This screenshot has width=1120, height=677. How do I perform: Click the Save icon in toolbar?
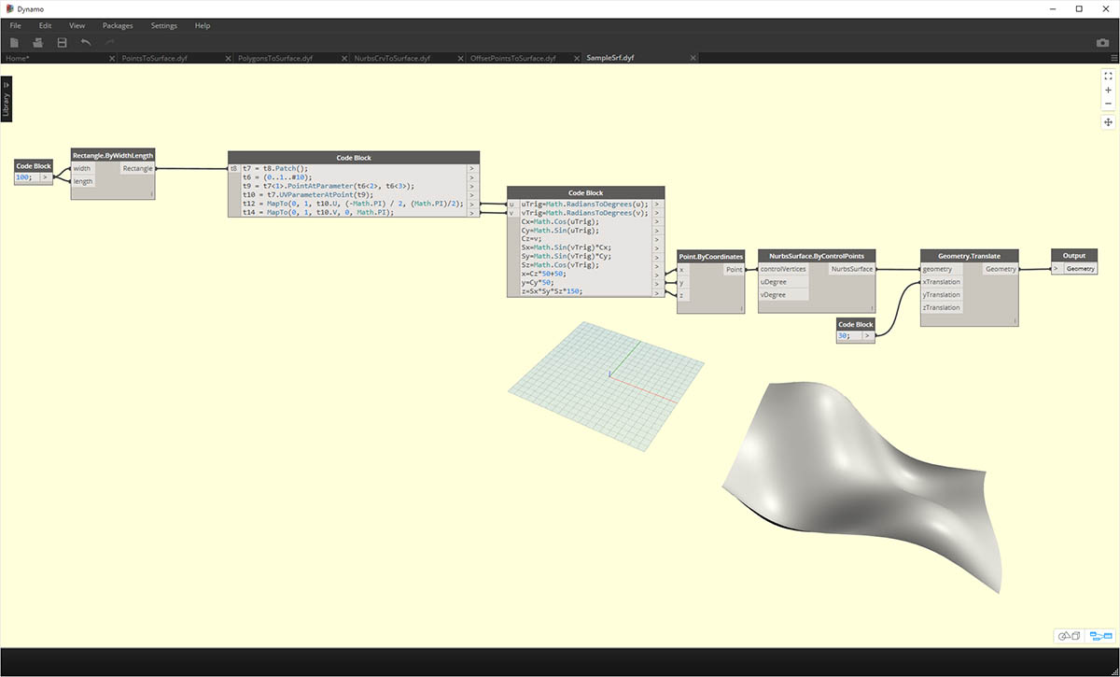point(62,43)
